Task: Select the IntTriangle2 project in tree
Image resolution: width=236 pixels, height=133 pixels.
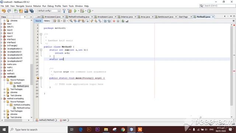Action: [x=12, y=45]
